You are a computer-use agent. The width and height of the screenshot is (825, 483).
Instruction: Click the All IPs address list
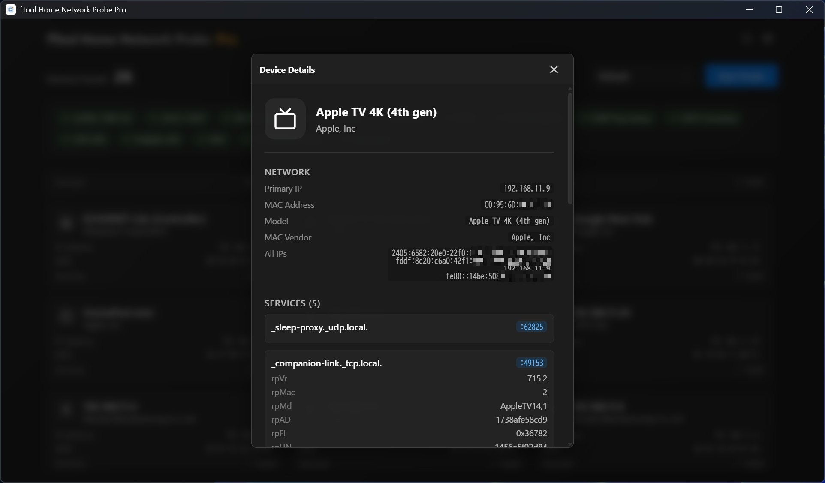click(470, 264)
